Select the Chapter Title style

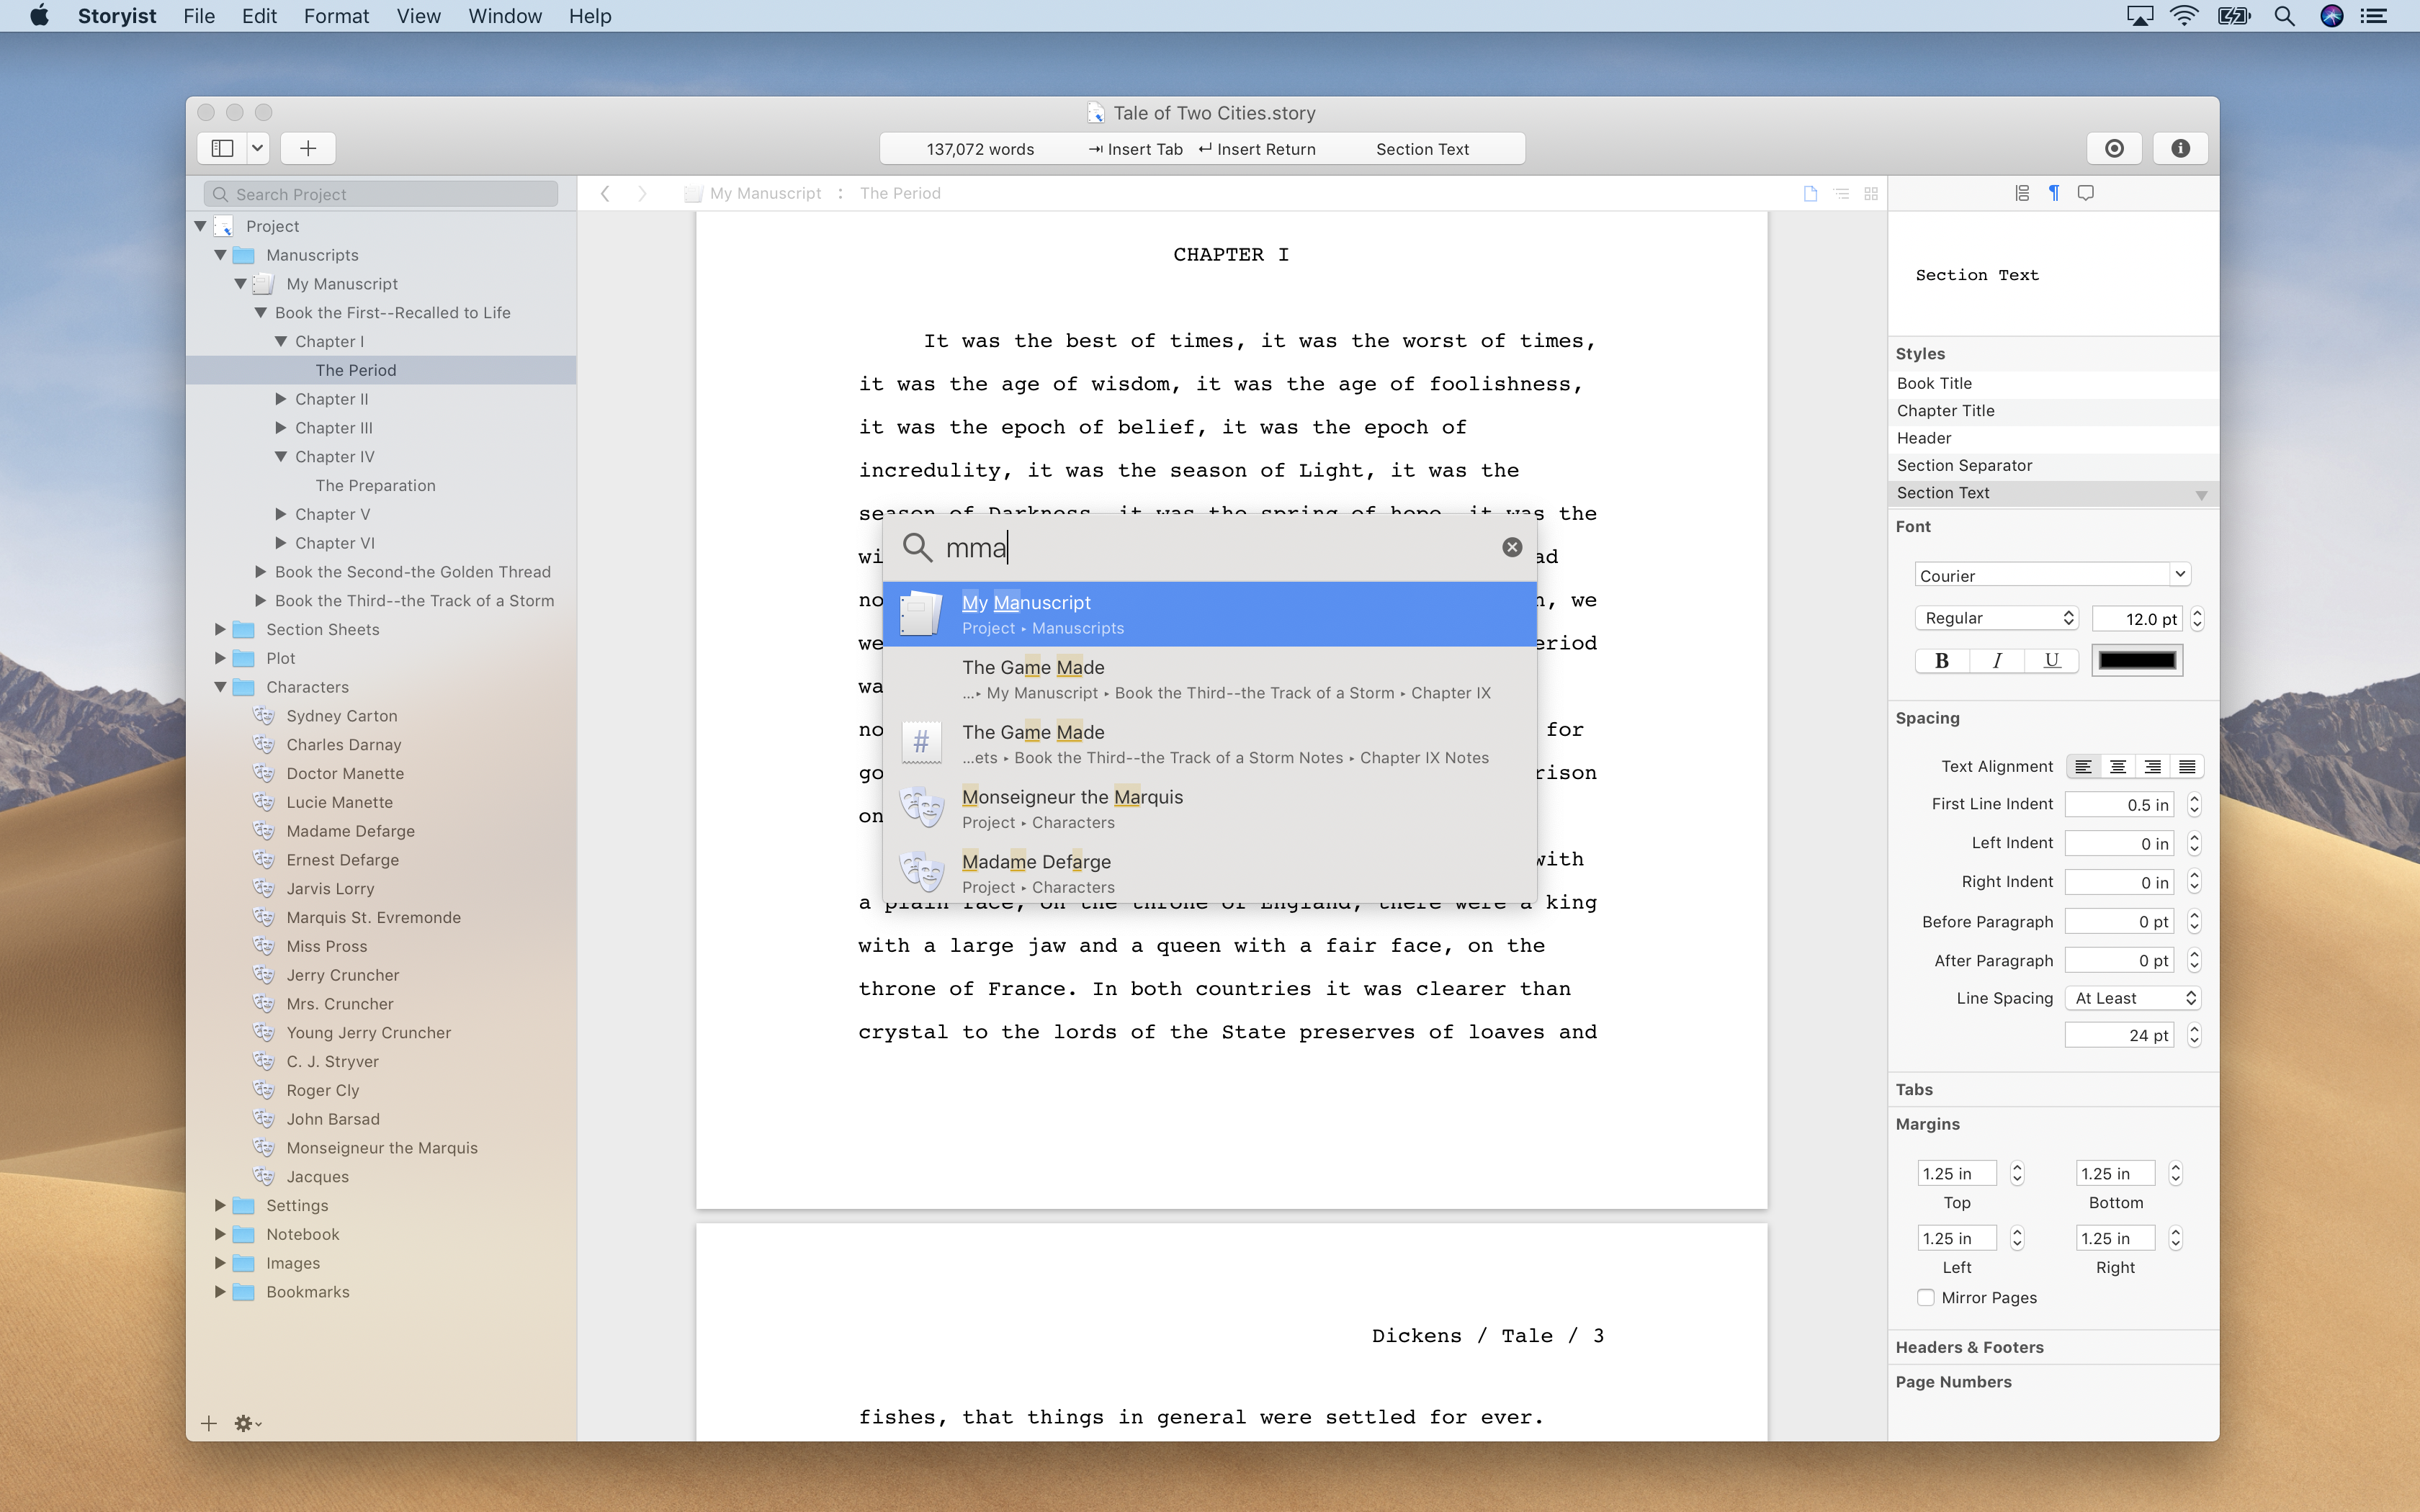2053,411
